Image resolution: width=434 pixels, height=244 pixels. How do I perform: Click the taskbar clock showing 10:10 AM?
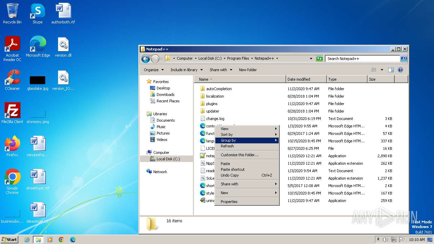(x=417, y=240)
